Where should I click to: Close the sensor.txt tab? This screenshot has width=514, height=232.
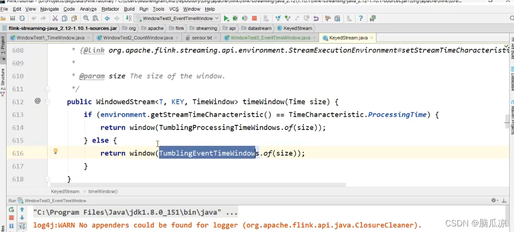click(x=215, y=38)
